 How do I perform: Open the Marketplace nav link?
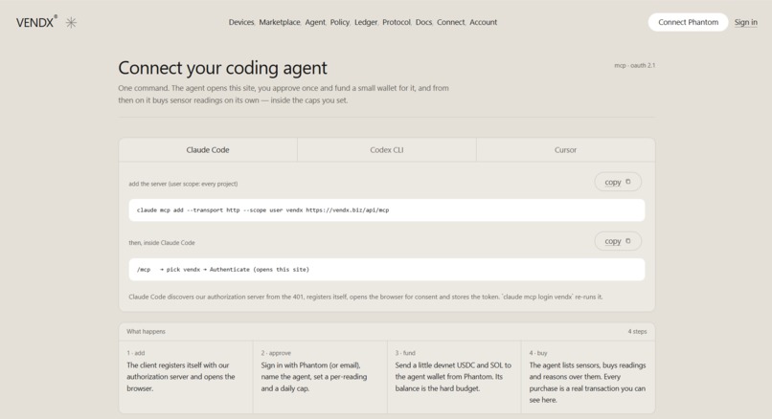(x=280, y=22)
